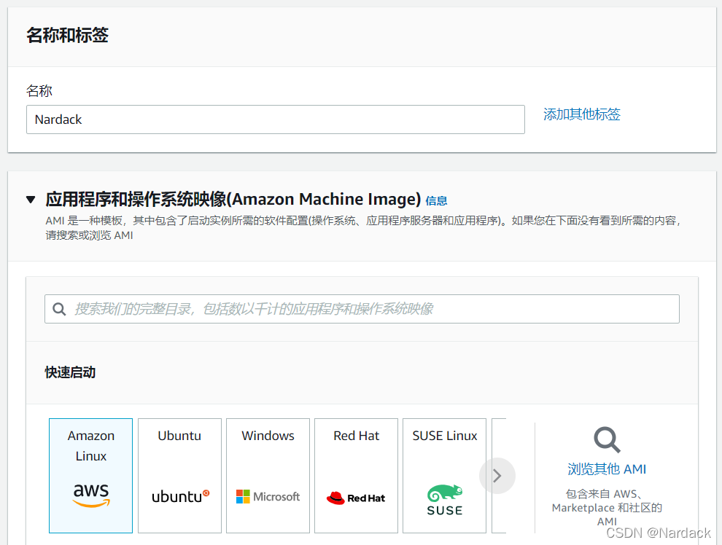Click the Microsoft logo icon
The height and width of the screenshot is (545, 722).
[268, 497]
